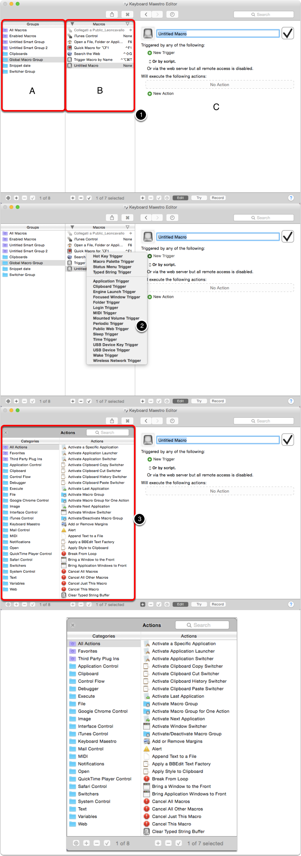Toggle the large enable checkmark in Actions-panel window

(x=288, y=440)
